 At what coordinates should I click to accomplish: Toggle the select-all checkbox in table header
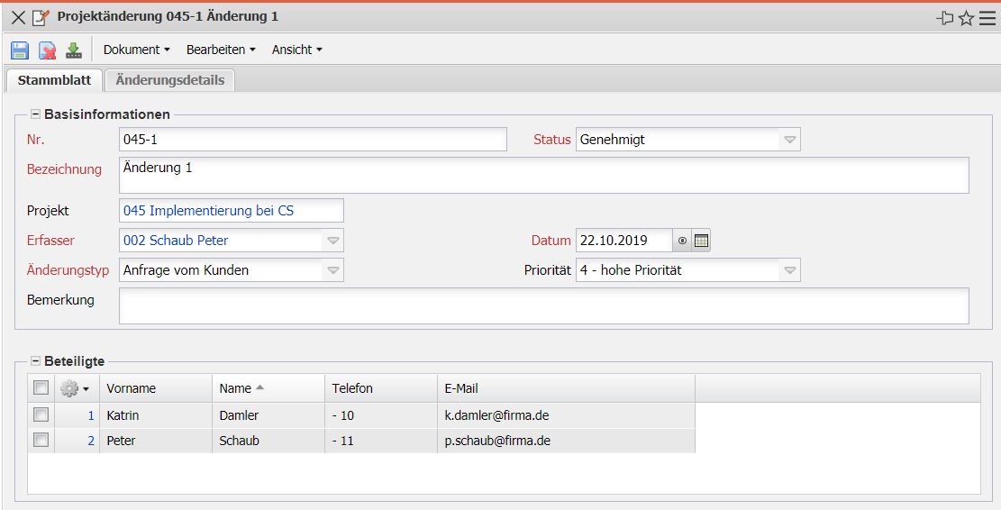click(x=41, y=388)
